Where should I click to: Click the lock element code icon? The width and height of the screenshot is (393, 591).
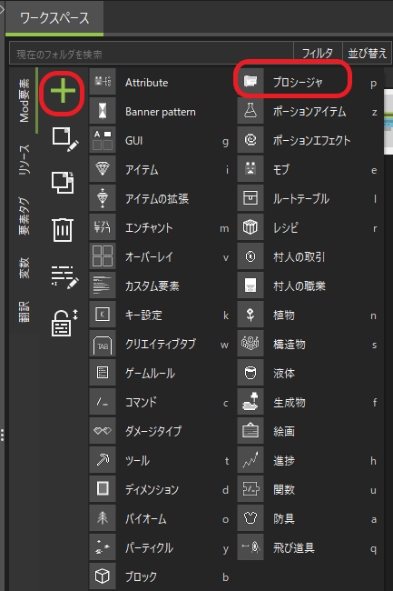64,323
